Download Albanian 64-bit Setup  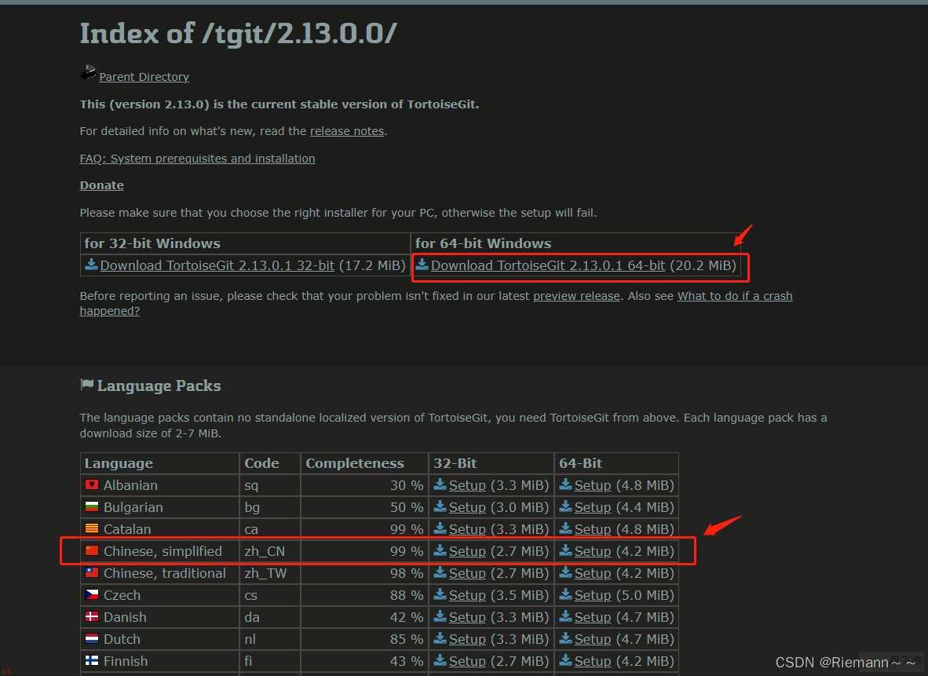click(x=593, y=485)
